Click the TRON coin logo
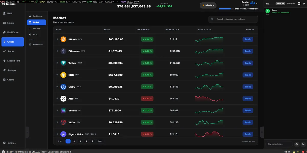The width and height of the screenshot is (307, 153). pyautogui.click(x=63, y=122)
